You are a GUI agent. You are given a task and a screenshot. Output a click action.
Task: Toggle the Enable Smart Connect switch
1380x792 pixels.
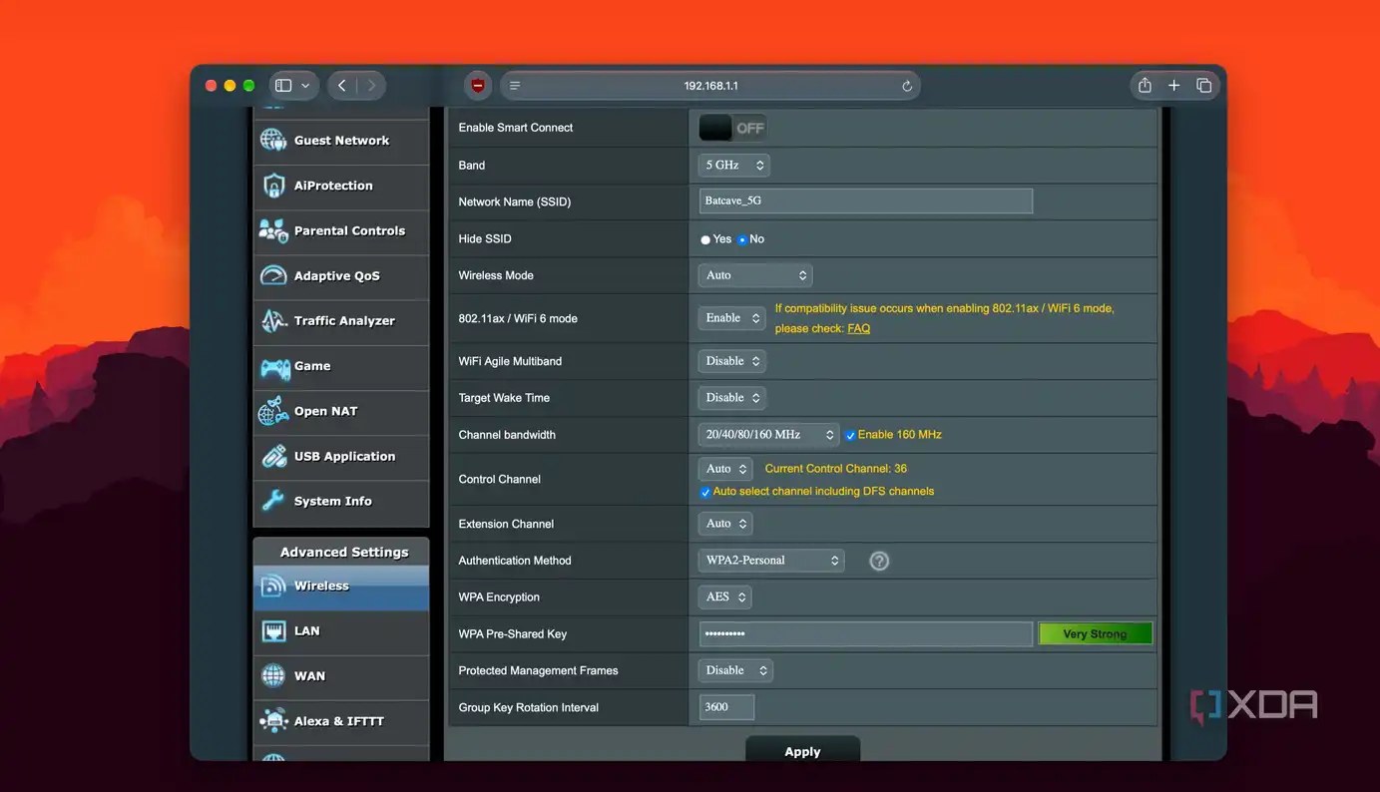732,128
